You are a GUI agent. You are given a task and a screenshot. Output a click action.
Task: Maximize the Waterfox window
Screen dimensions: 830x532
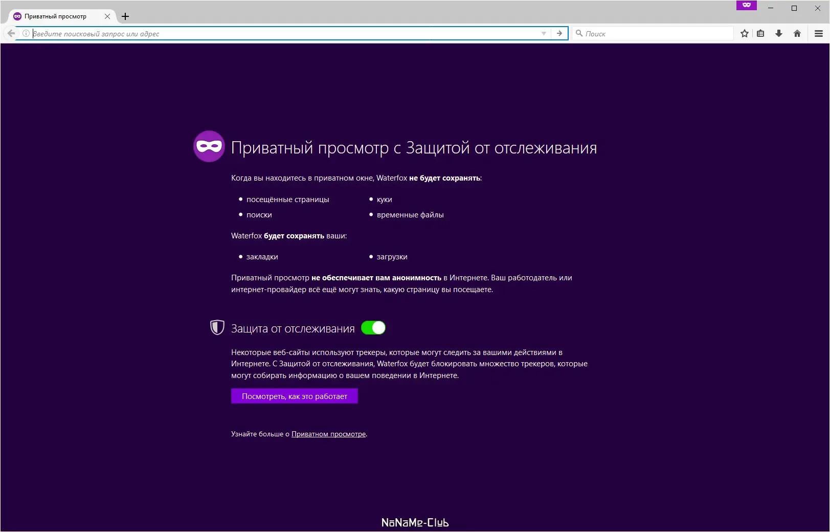[x=794, y=8]
